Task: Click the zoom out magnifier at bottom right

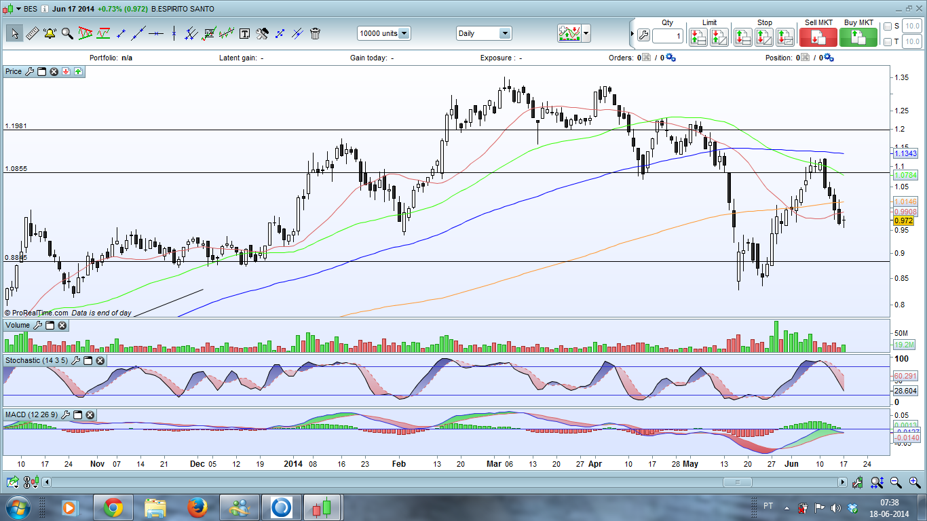Action: 895,482
